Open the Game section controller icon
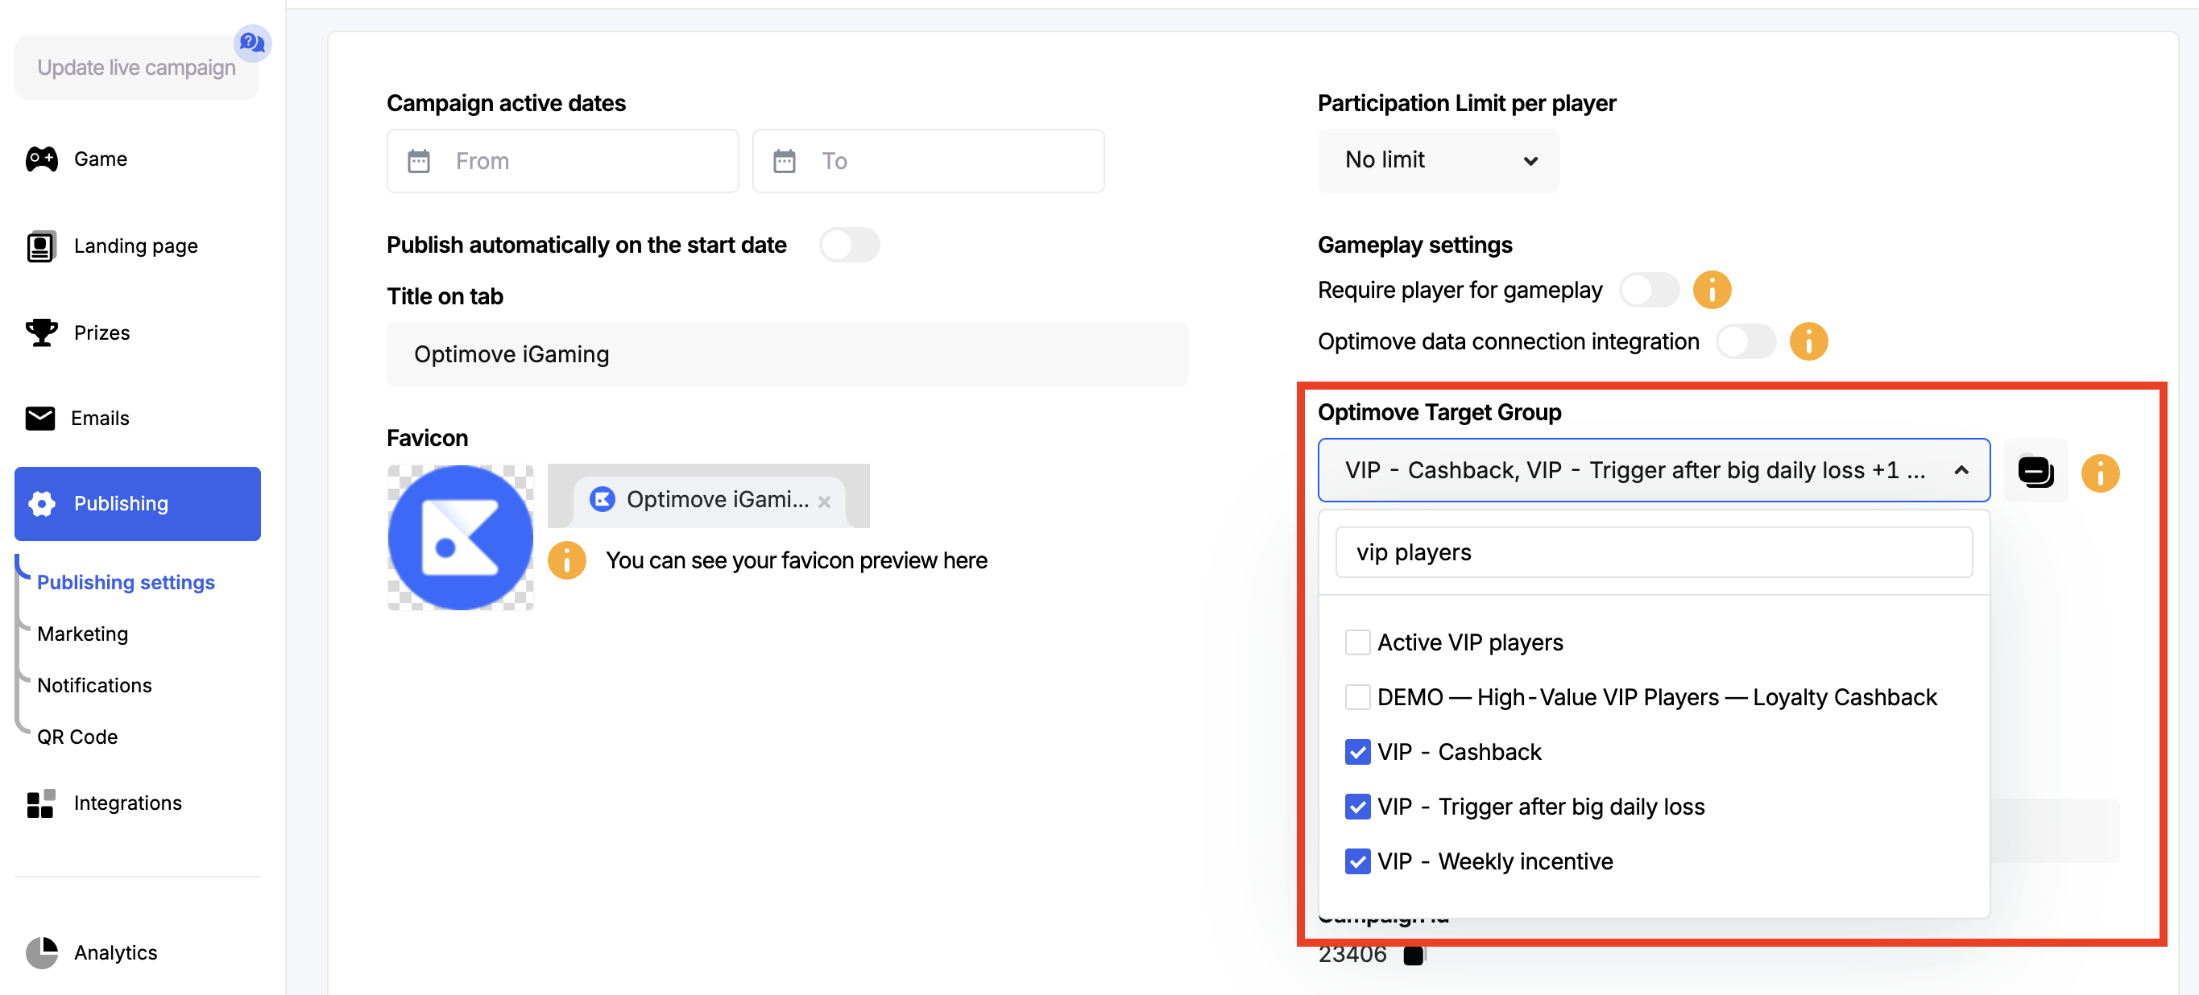Image resolution: width=2199 pixels, height=995 pixels. click(41, 159)
